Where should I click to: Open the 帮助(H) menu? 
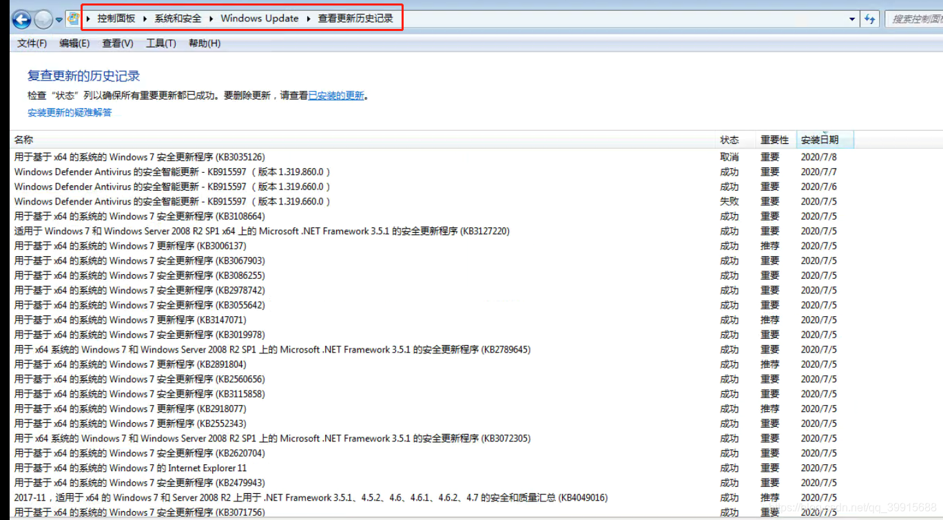[x=205, y=43]
